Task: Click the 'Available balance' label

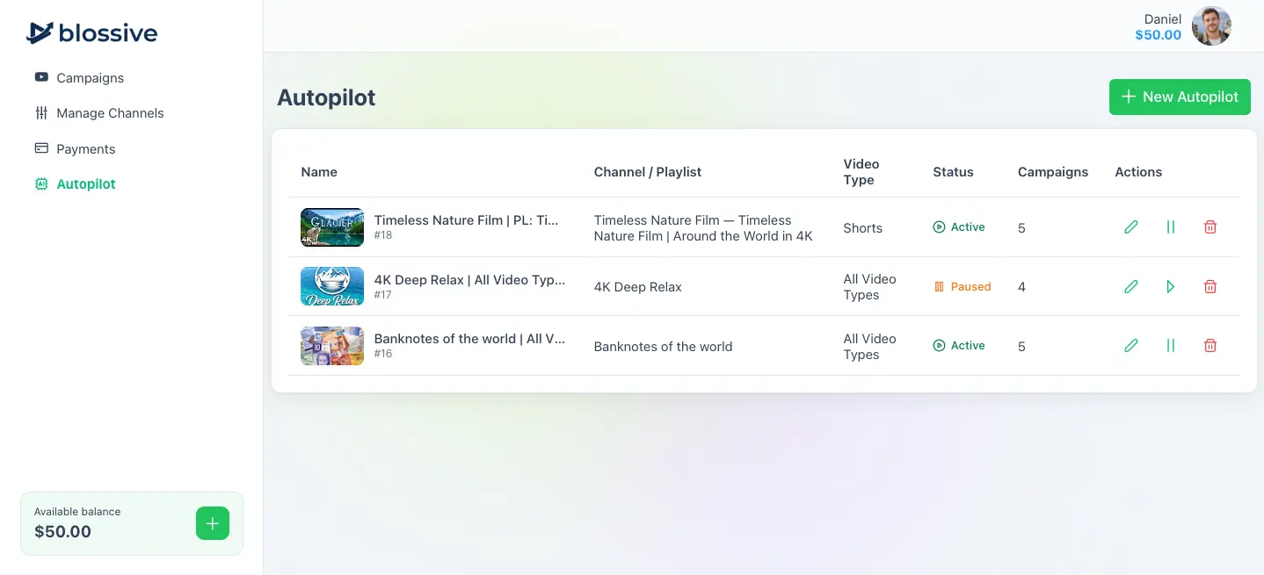Action: 77,512
